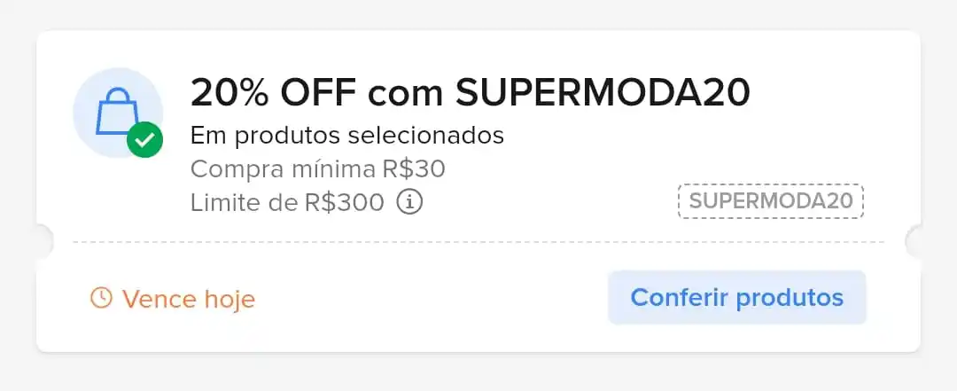957x391 pixels.
Task: Click the "Limite de R$300" text
Action: [x=287, y=202]
